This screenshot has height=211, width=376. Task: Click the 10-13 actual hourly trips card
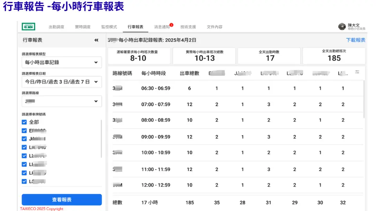204,56
